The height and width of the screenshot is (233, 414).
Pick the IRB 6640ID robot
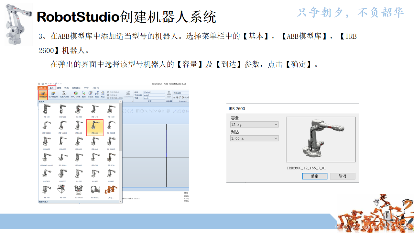point(111,143)
